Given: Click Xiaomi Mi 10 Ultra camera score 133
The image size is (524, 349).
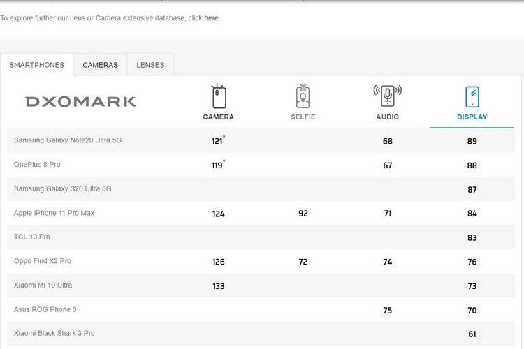Looking at the screenshot, I should 219,287.
